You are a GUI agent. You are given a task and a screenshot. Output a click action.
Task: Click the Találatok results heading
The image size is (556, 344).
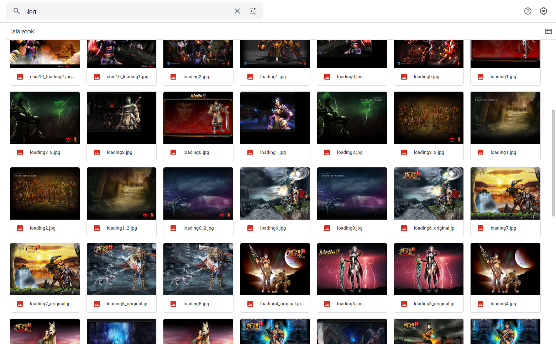pos(22,31)
